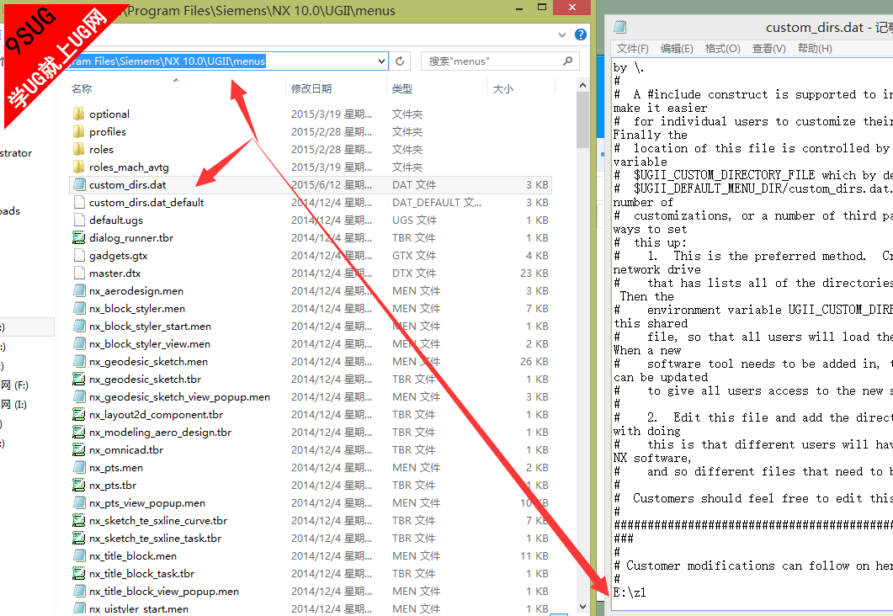Select the roles folder icon

(x=79, y=149)
